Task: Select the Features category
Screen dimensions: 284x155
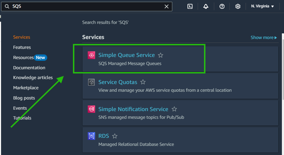Action: tap(22, 47)
